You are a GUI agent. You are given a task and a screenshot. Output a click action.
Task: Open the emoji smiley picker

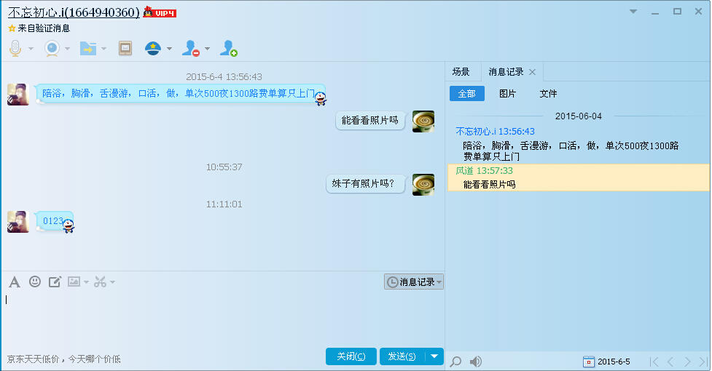[x=35, y=282]
